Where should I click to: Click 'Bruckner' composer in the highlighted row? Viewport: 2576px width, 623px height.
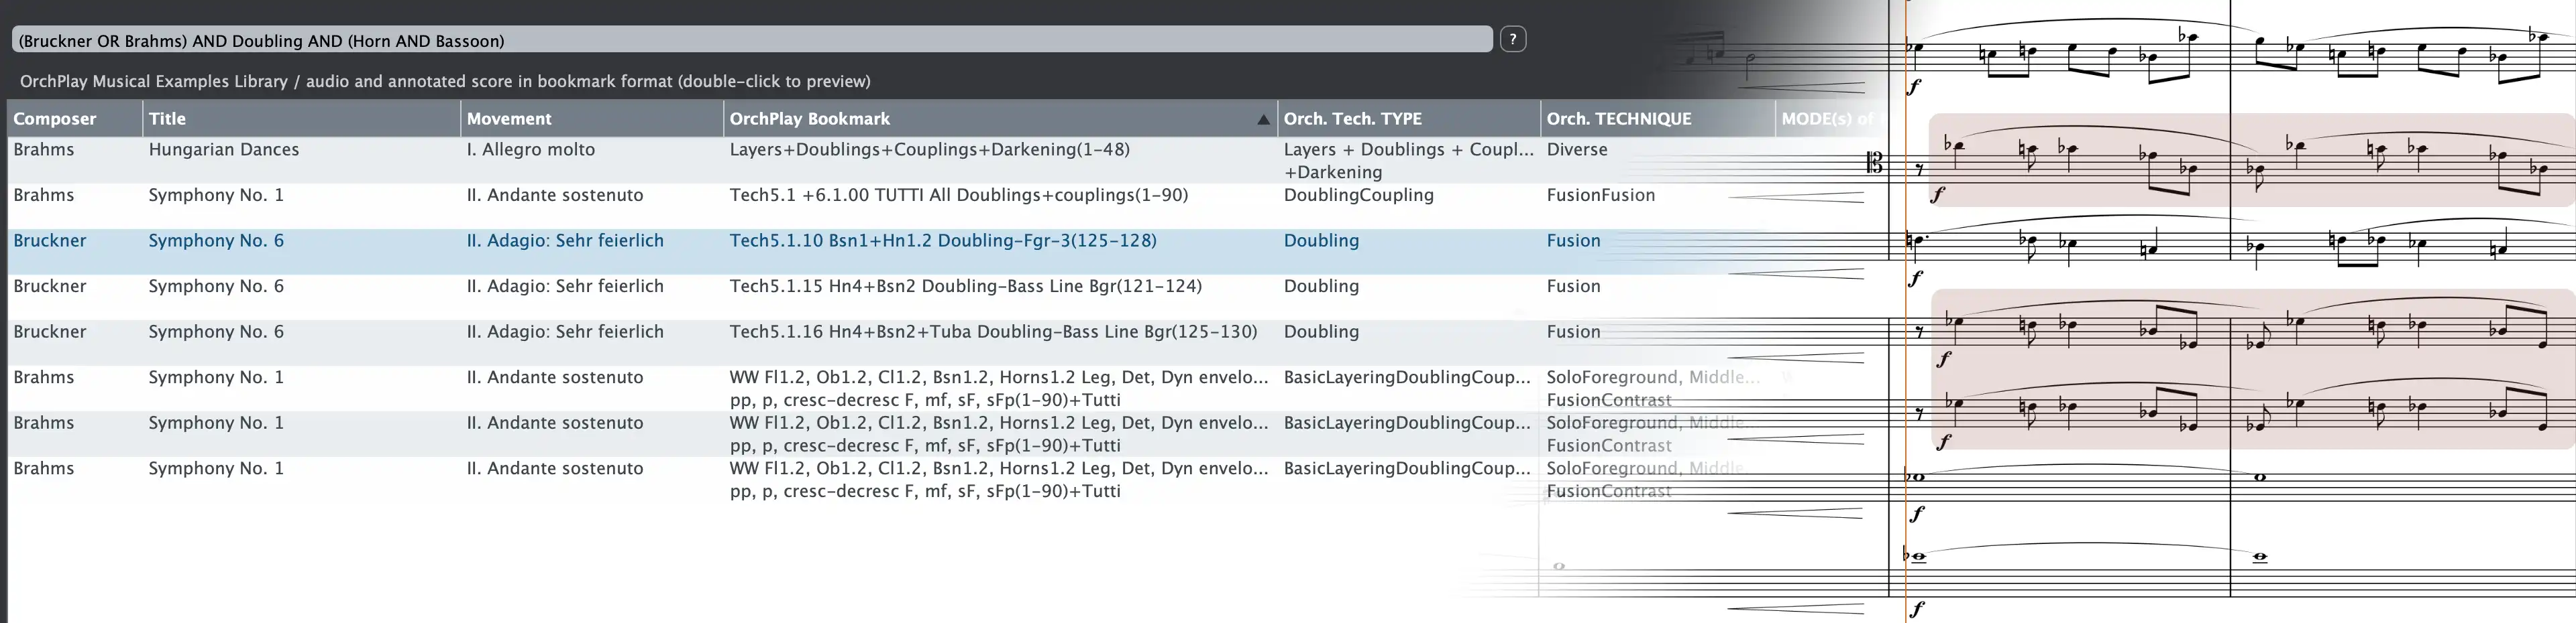click(x=49, y=240)
